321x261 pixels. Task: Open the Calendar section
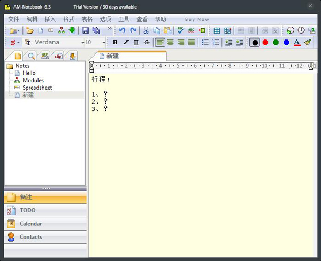45,224
